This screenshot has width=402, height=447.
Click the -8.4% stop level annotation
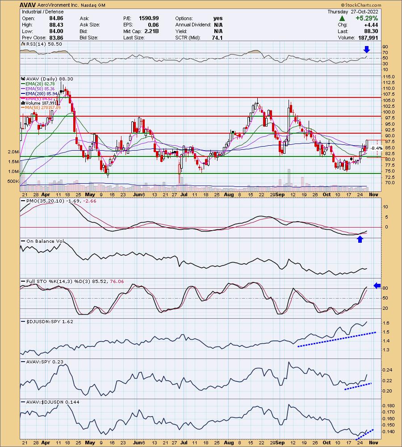pyautogui.click(x=377, y=148)
